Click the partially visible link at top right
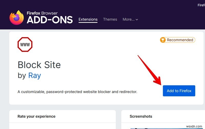 (201, 5)
